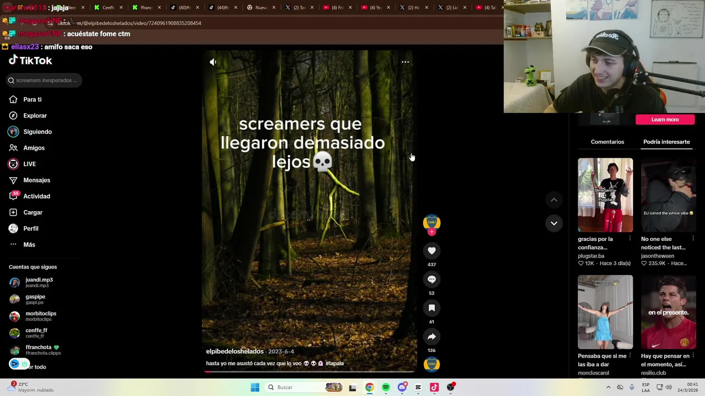The height and width of the screenshot is (396, 705).
Task: Click author jasontheween
Action: pos(658,256)
